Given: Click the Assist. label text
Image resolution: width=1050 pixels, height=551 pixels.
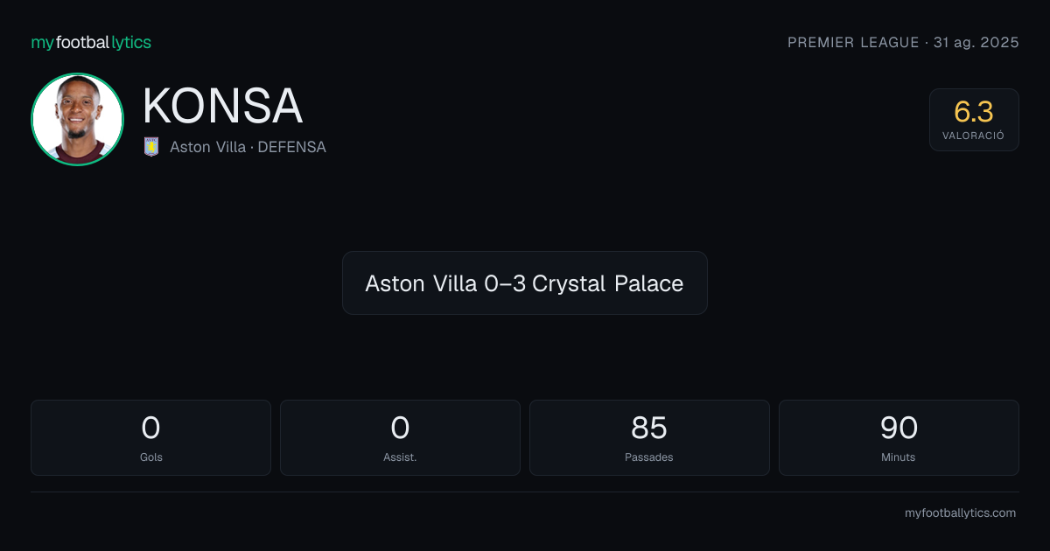Looking at the screenshot, I should pos(400,457).
